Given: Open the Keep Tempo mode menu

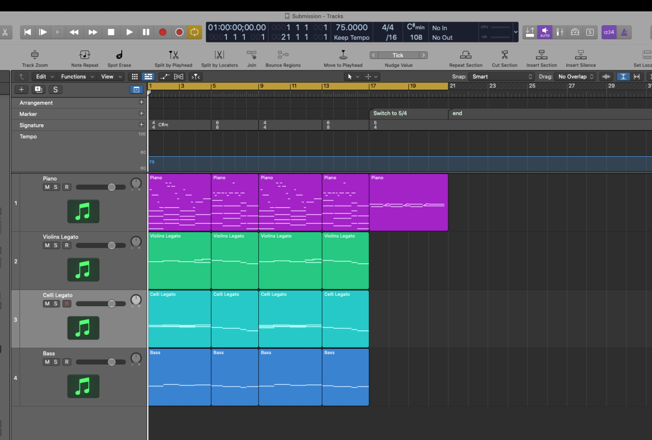Looking at the screenshot, I should (x=352, y=38).
